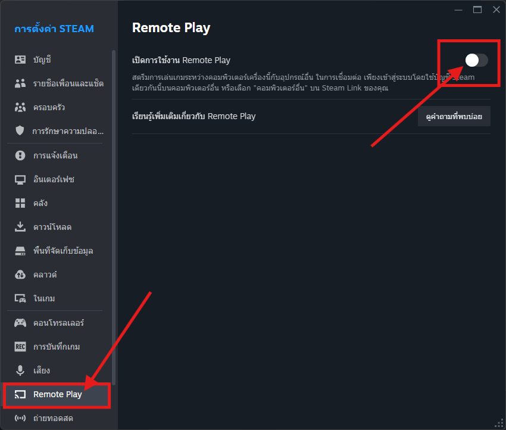Open the Cloud (คลาวด์) settings section
Screen dimensions: 506x430
(x=45, y=275)
